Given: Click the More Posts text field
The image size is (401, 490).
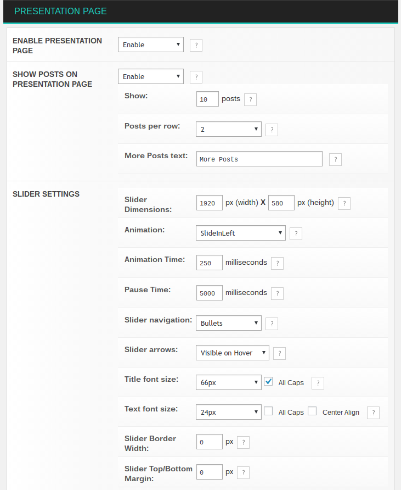Looking at the screenshot, I should pyautogui.click(x=259, y=159).
